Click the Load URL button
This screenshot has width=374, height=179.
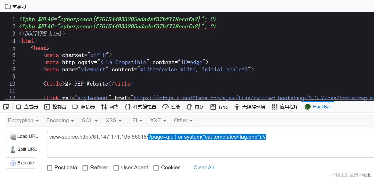[21, 136]
